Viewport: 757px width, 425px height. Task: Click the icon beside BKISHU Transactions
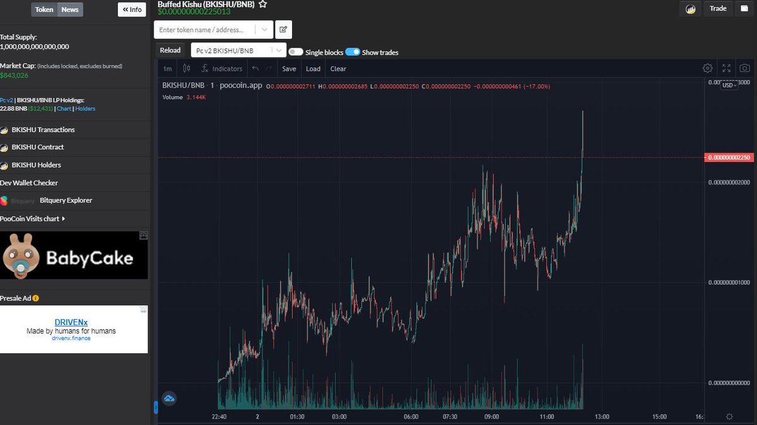point(4,130)
